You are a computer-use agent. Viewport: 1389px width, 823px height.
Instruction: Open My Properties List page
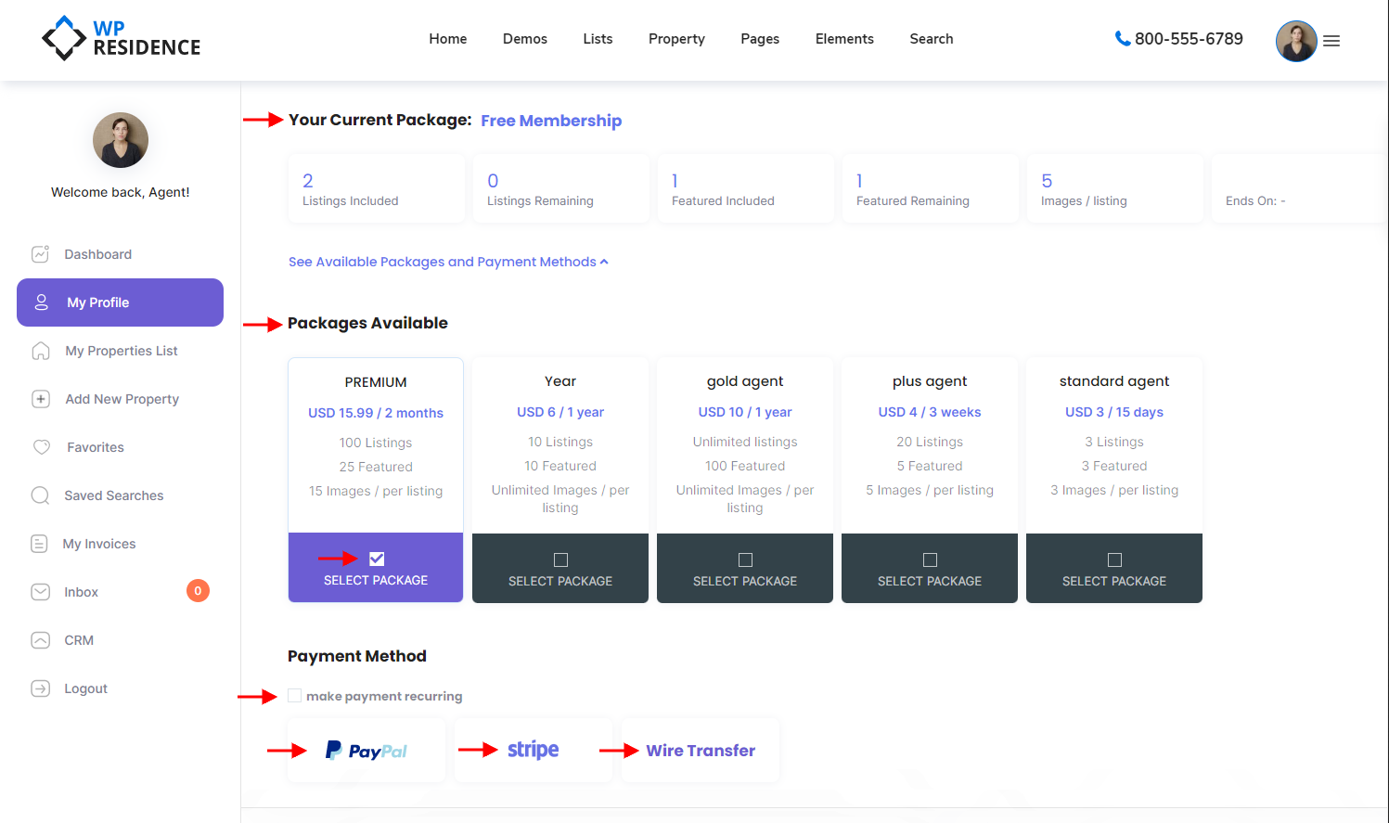120,351
